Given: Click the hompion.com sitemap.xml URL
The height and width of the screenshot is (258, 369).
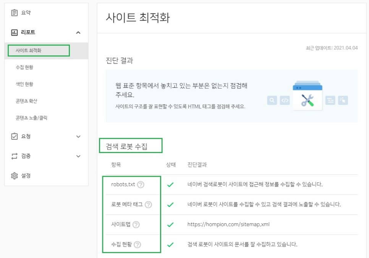Looking at the screenshot, I should pyautogui.click(x=228, y=224).
